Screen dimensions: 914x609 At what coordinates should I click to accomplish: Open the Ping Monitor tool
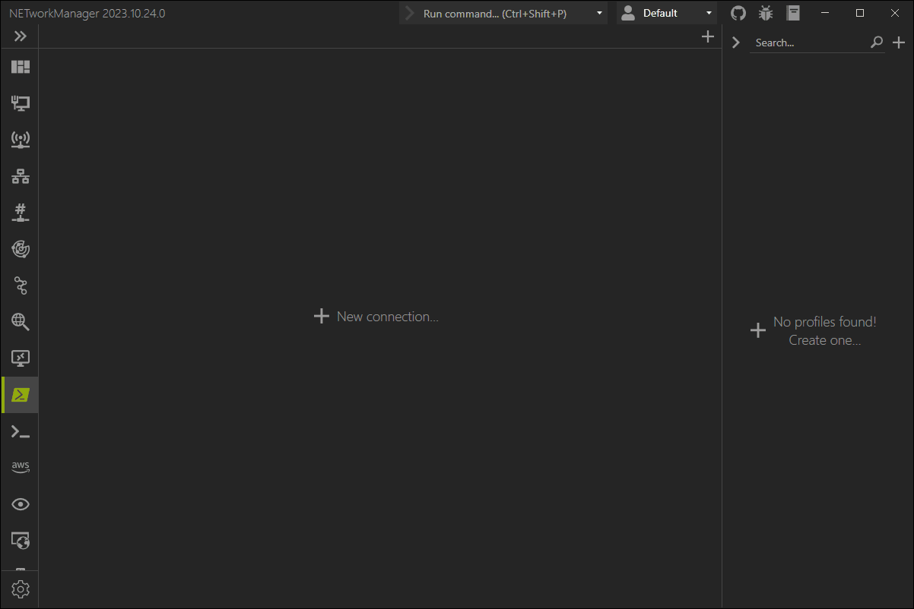[x=21, y=249]
